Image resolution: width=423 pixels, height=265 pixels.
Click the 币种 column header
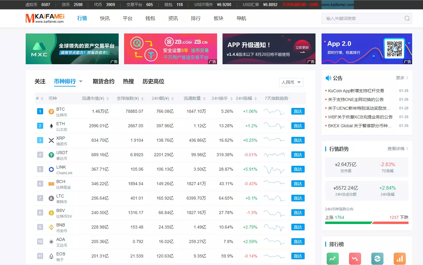pos(53,99)
